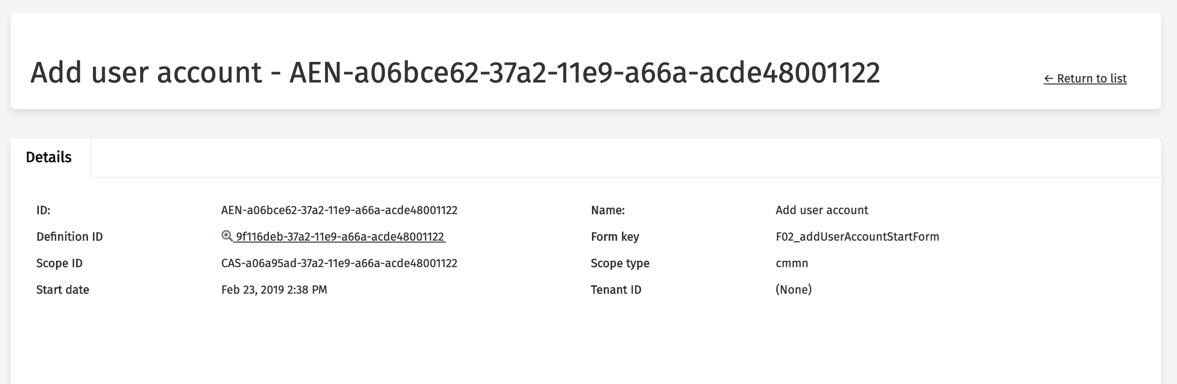This screenshot has width=1177, height=384.
Task: Click the large Add user account page heading
Action: (x=455, y=73)
